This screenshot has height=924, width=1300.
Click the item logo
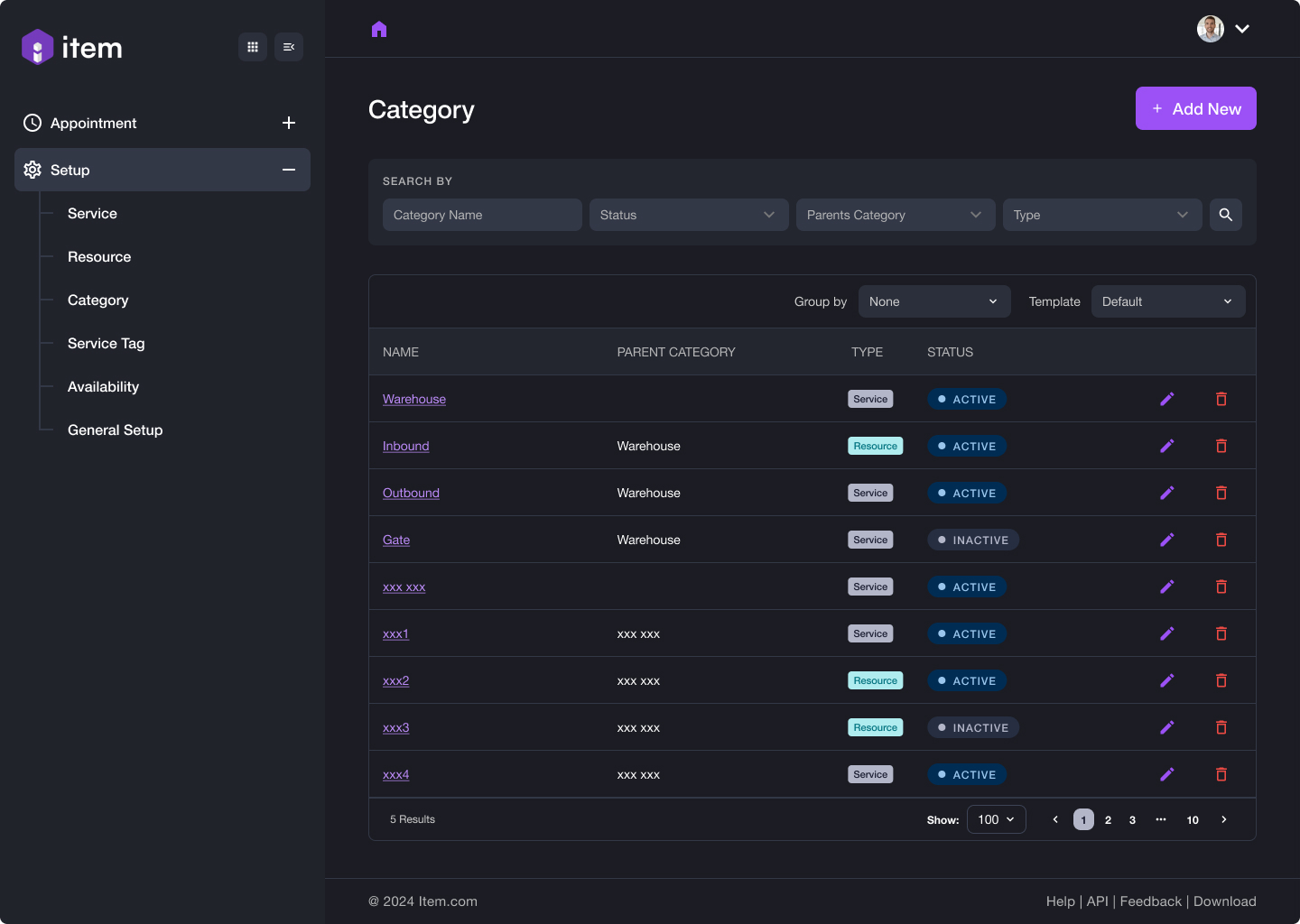pyautogui.click(x=72, y=47)
